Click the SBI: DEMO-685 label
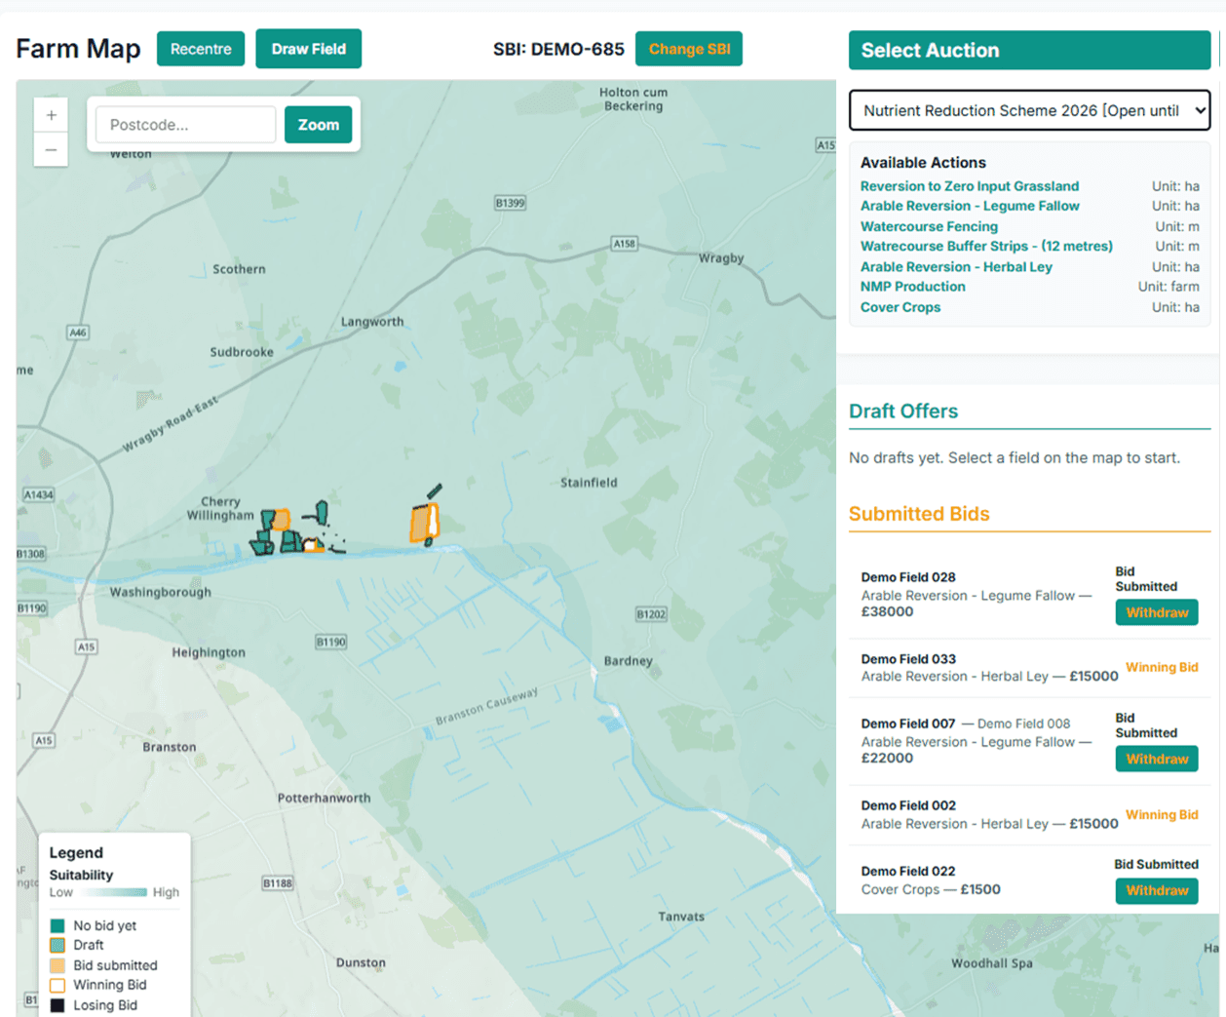1226x1017 pixels. 558,49
